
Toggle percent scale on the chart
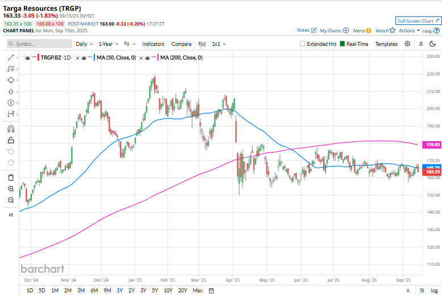click(422, 291)
